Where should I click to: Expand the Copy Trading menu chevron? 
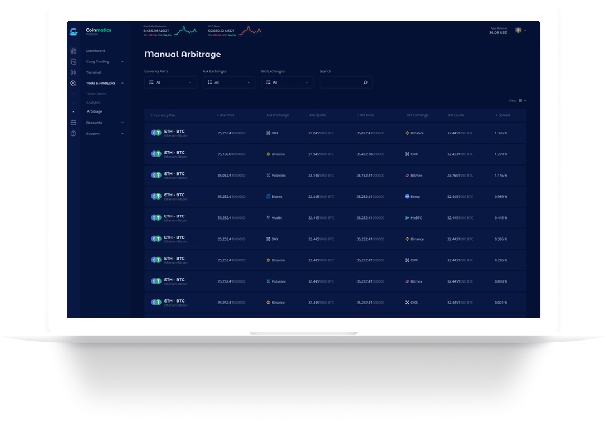(x=123, y=61)
